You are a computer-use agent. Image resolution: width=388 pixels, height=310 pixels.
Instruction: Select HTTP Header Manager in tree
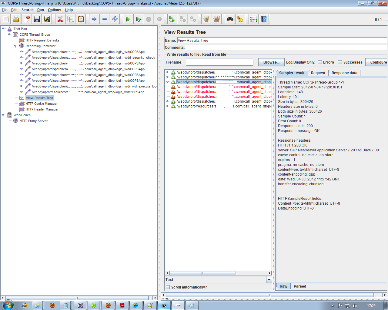42,109
